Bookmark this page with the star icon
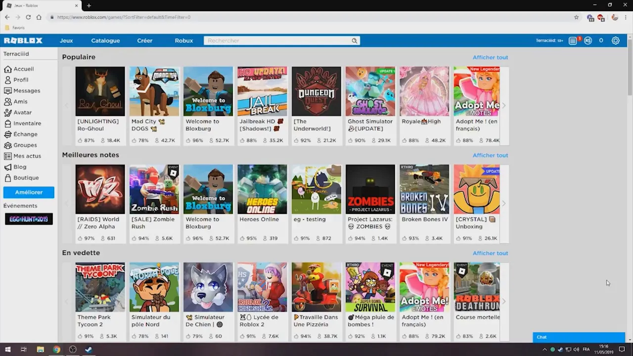The width and height of the screenshot is (633, 356). coord(576,17)
